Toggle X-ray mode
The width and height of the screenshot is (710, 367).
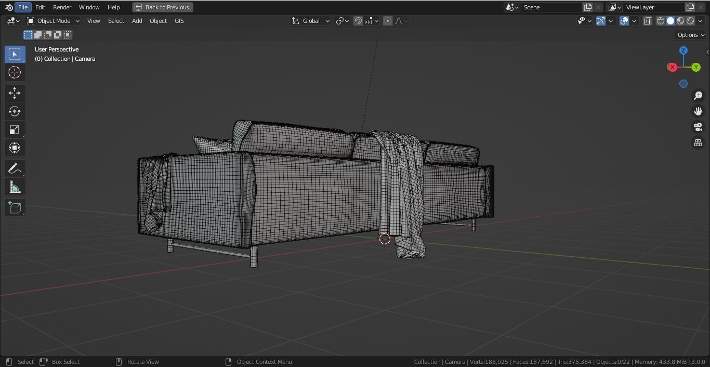click(x=648, y=21)
